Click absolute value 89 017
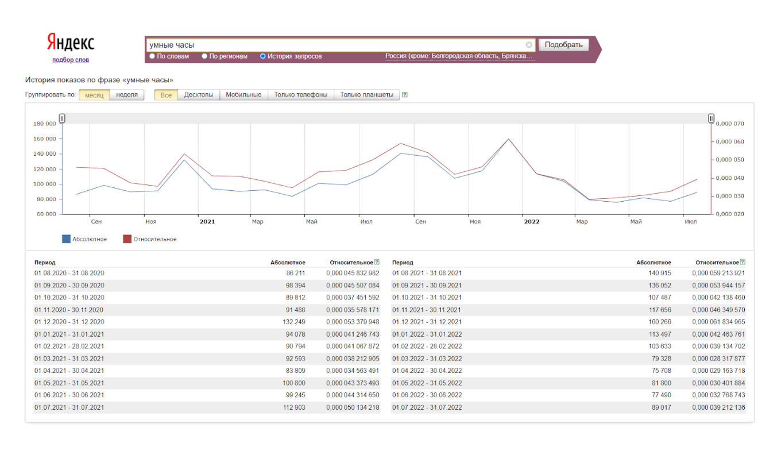This screenshot has height=462, width=781. tap(660, 407)
